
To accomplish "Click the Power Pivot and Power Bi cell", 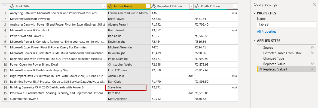I will click(x=58, y=36).
